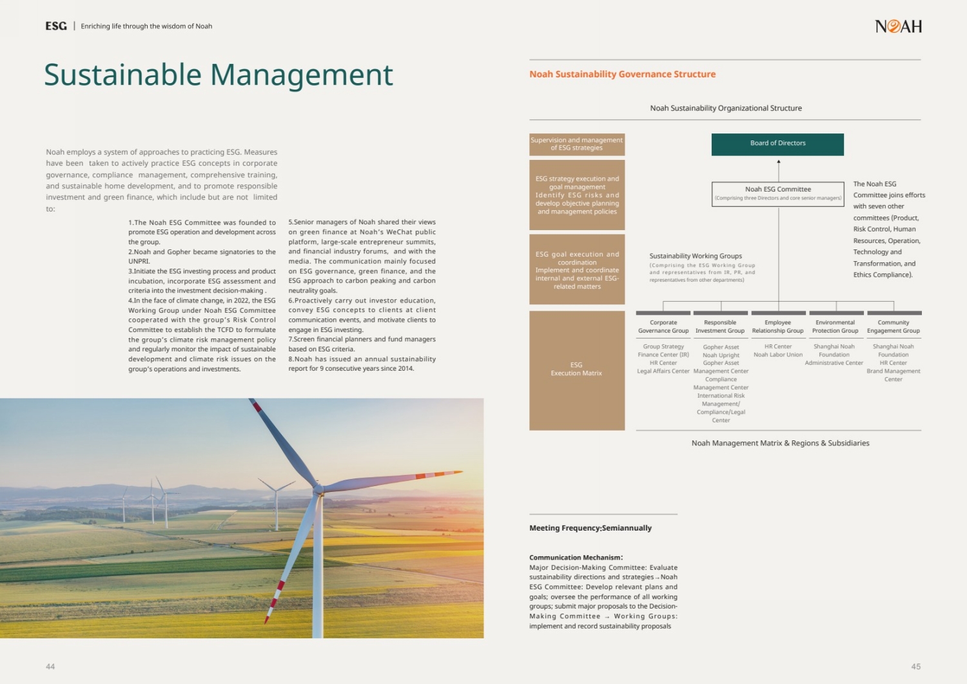This screenshot has width=967, height=684.
Task: Click the Noah ESG Committee box
Action: [777, 193]
